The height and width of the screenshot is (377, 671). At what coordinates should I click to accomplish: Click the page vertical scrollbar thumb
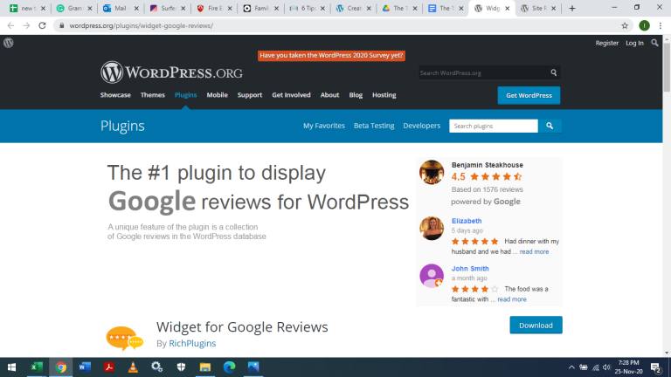(667, 66)
